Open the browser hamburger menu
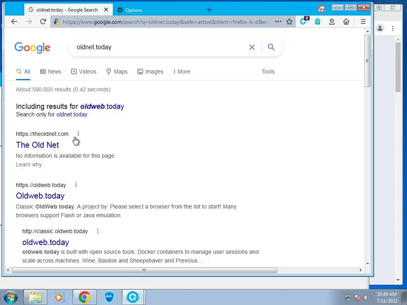This screenshot has height=305, width=407. click(363, 21)
